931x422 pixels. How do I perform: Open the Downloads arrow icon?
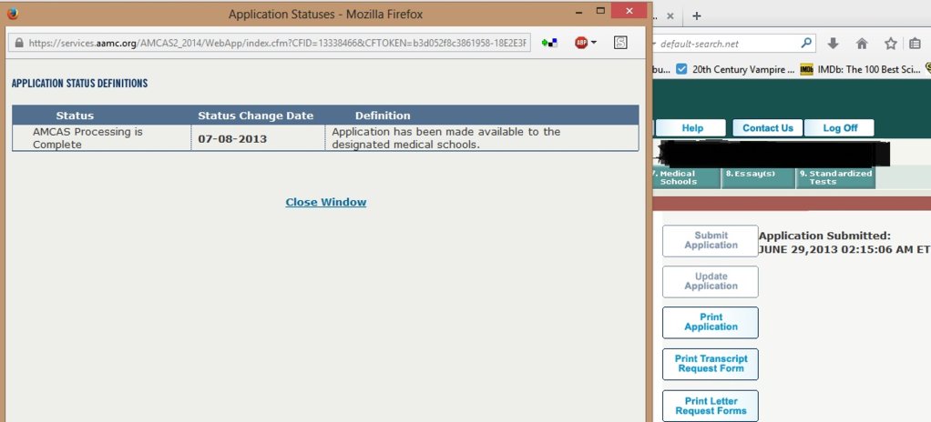[833, 44]
